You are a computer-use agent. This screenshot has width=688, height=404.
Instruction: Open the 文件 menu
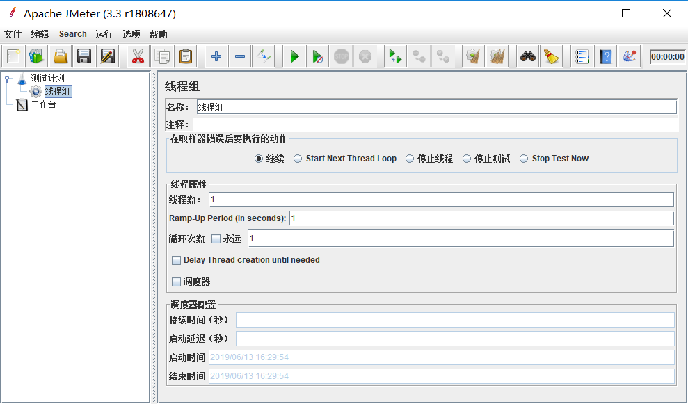click(13, 34)
